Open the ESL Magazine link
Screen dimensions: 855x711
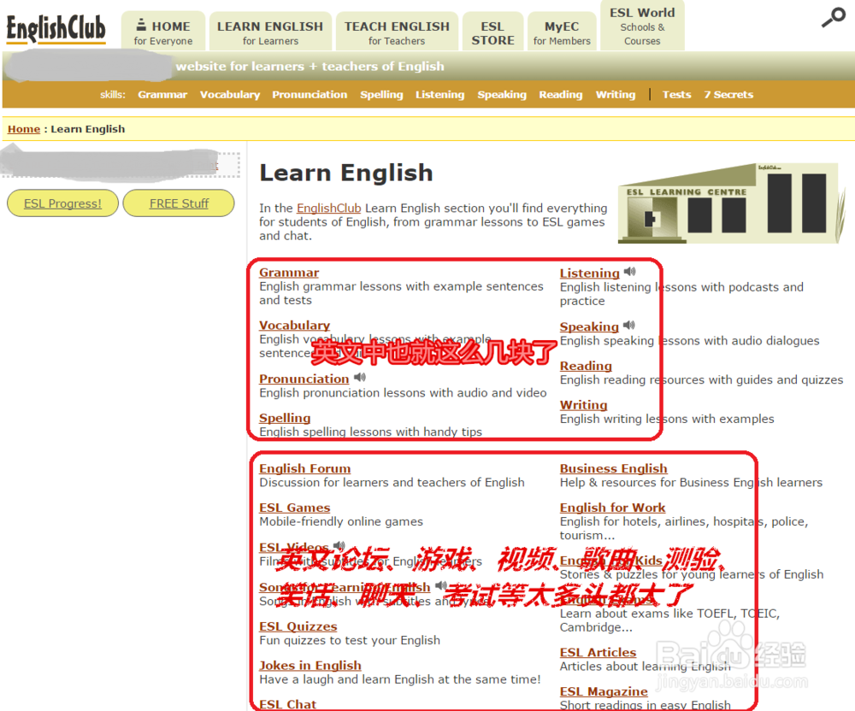(604, 691)
